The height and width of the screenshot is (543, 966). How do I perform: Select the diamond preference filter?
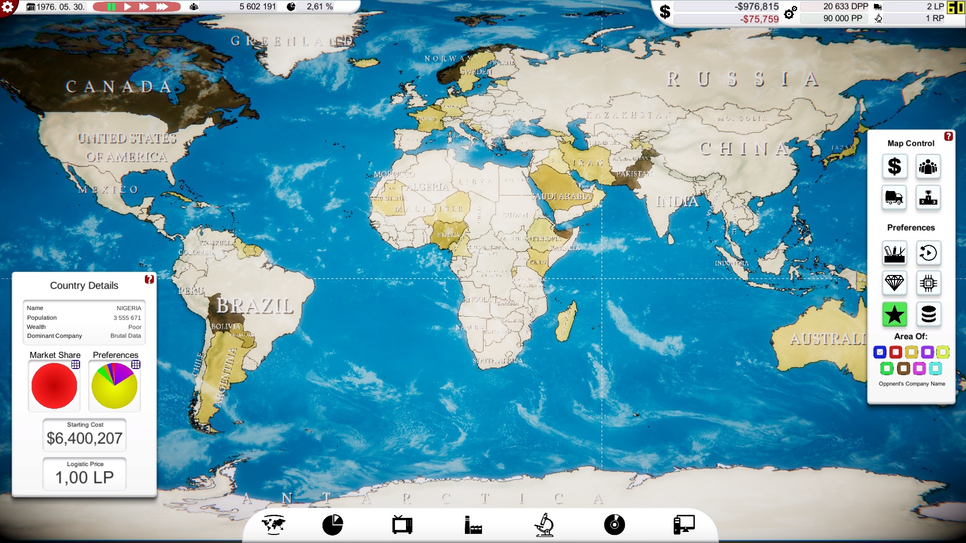coord(895,283)
